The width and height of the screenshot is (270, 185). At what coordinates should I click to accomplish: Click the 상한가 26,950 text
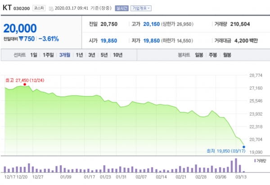(x=177, y=24)
